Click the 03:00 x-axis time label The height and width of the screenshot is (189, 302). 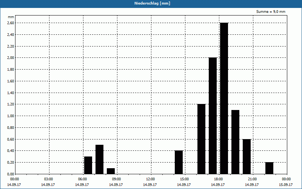pos(49,179)
